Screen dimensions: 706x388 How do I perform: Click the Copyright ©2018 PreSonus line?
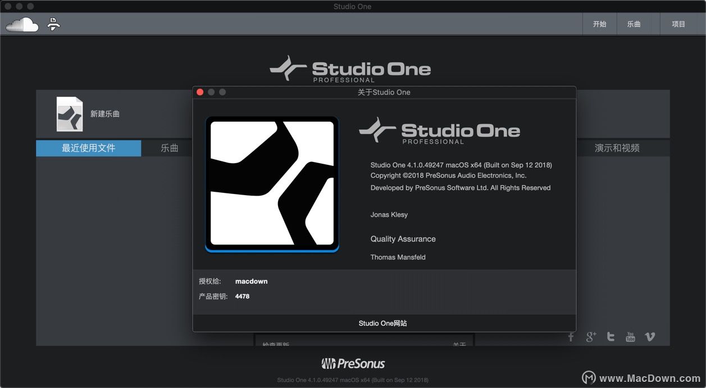pos(448,175)
